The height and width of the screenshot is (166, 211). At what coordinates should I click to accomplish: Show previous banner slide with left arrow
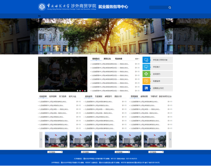click(42, 36)
